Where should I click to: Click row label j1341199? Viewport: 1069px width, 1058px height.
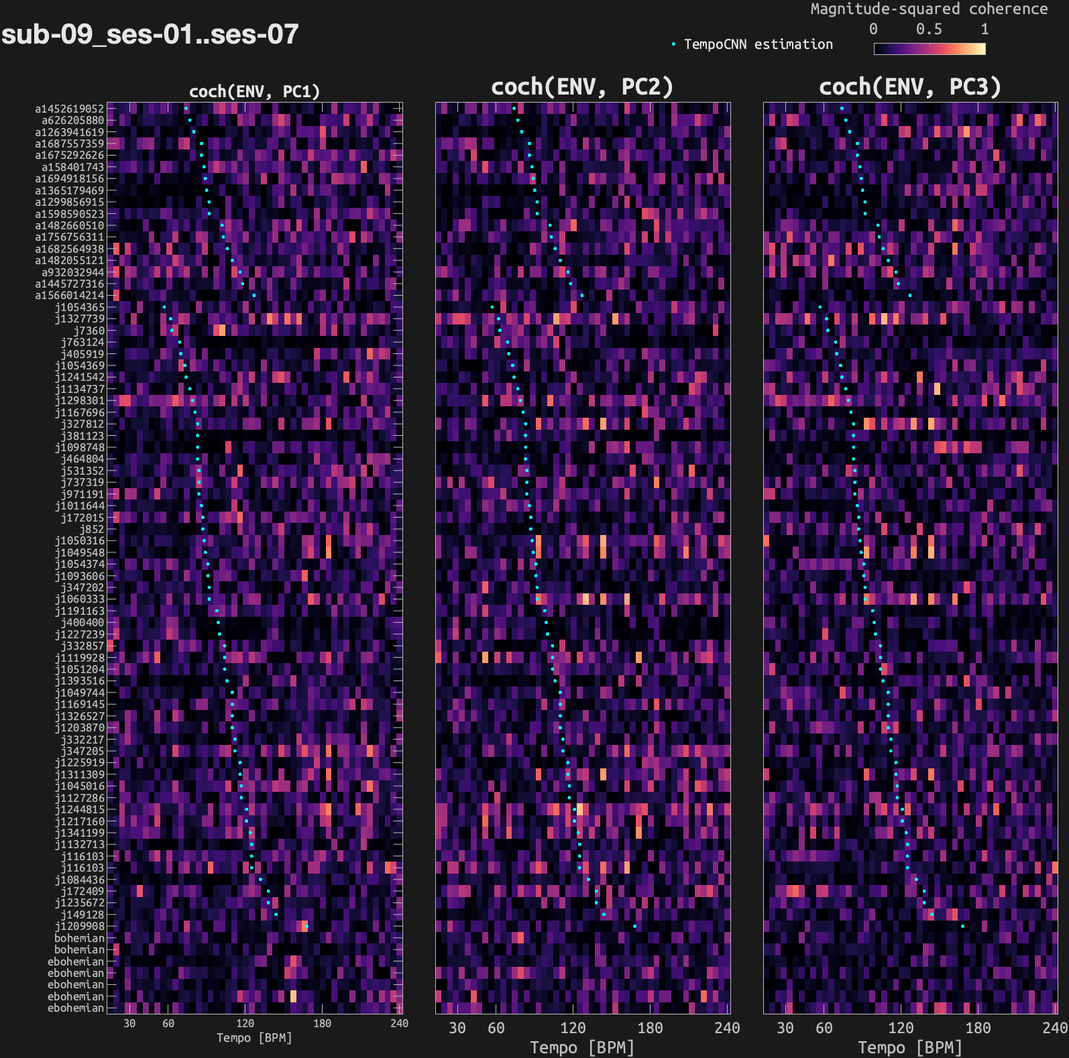[80, 833]
